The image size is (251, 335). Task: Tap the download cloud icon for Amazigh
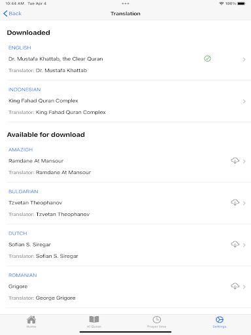235,160
